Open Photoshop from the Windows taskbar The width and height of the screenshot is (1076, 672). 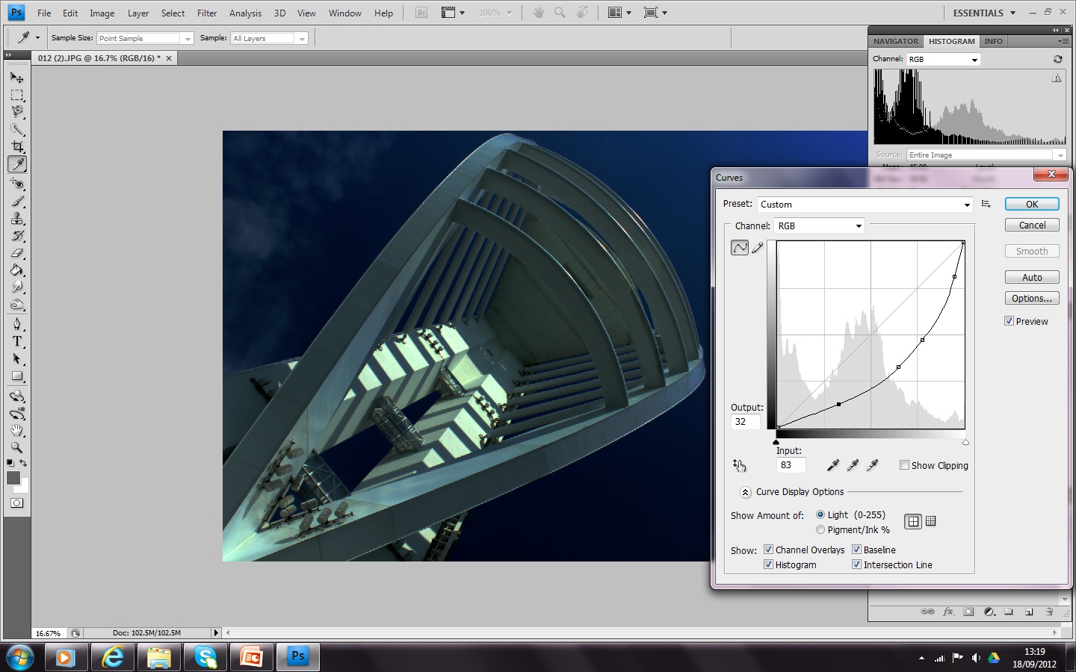tap(297, 657)
